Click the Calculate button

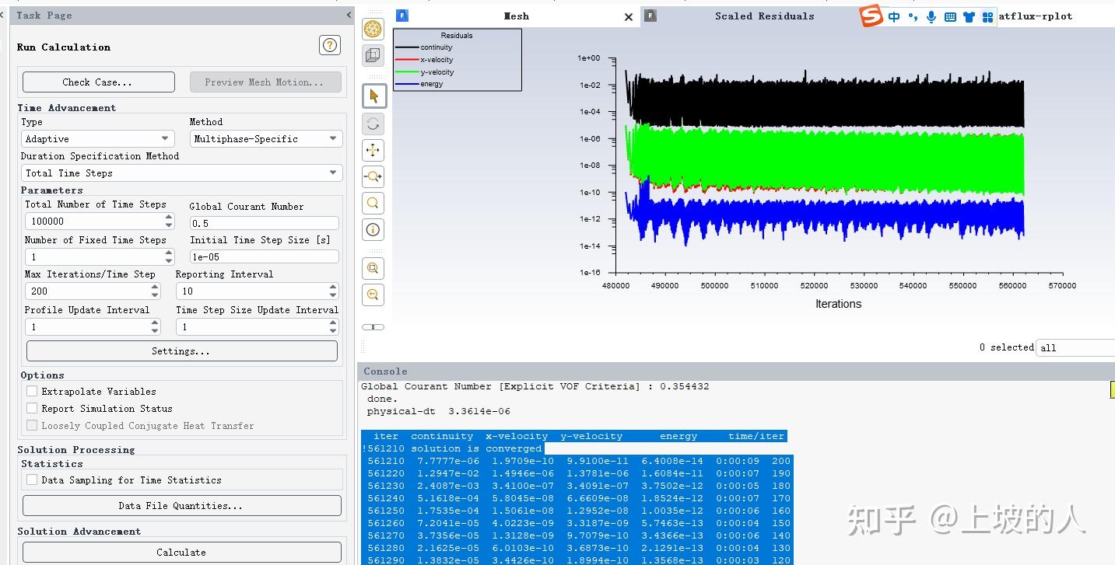tap(181, 553)
